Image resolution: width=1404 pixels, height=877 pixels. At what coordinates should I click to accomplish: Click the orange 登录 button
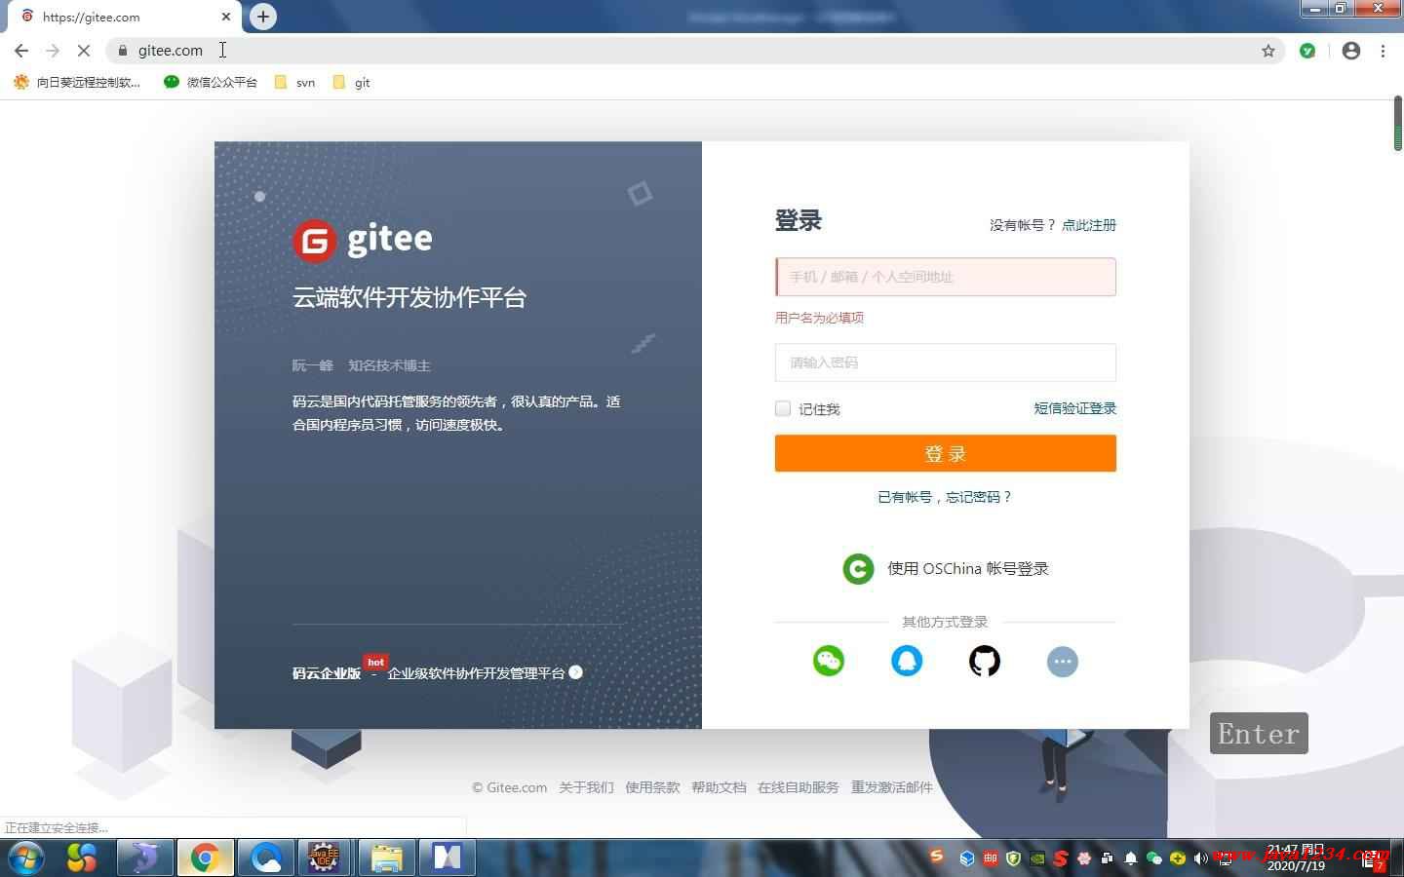(946, 453)
